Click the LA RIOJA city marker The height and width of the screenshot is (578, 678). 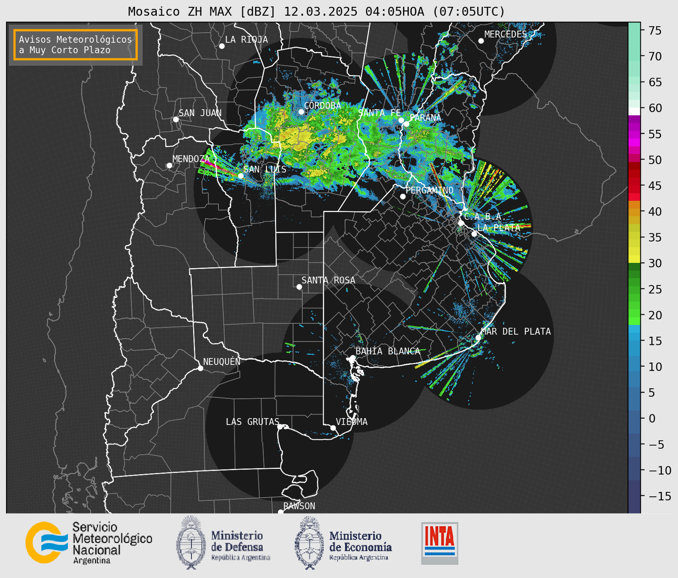pyautogui.click(x=222, y=46)
